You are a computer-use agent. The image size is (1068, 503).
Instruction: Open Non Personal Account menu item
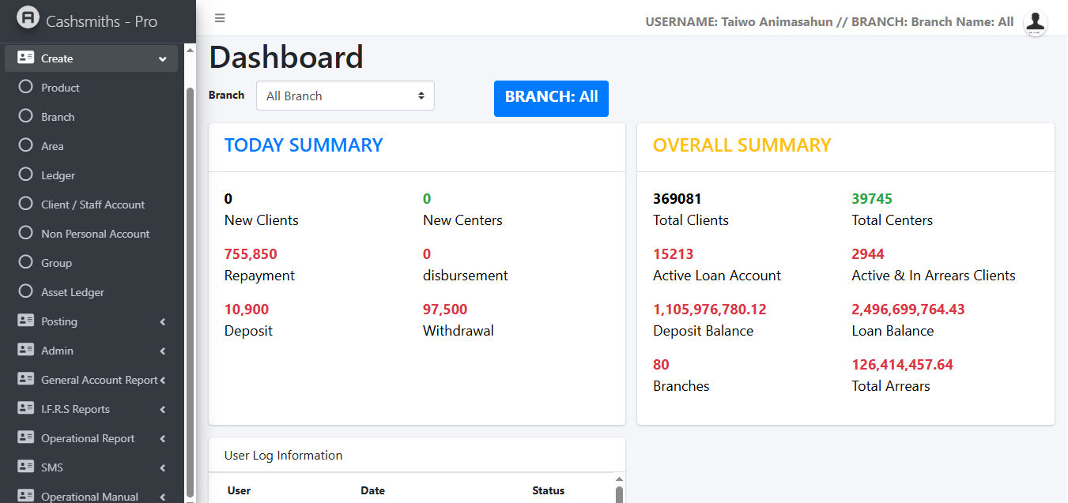tap(95, 234)
